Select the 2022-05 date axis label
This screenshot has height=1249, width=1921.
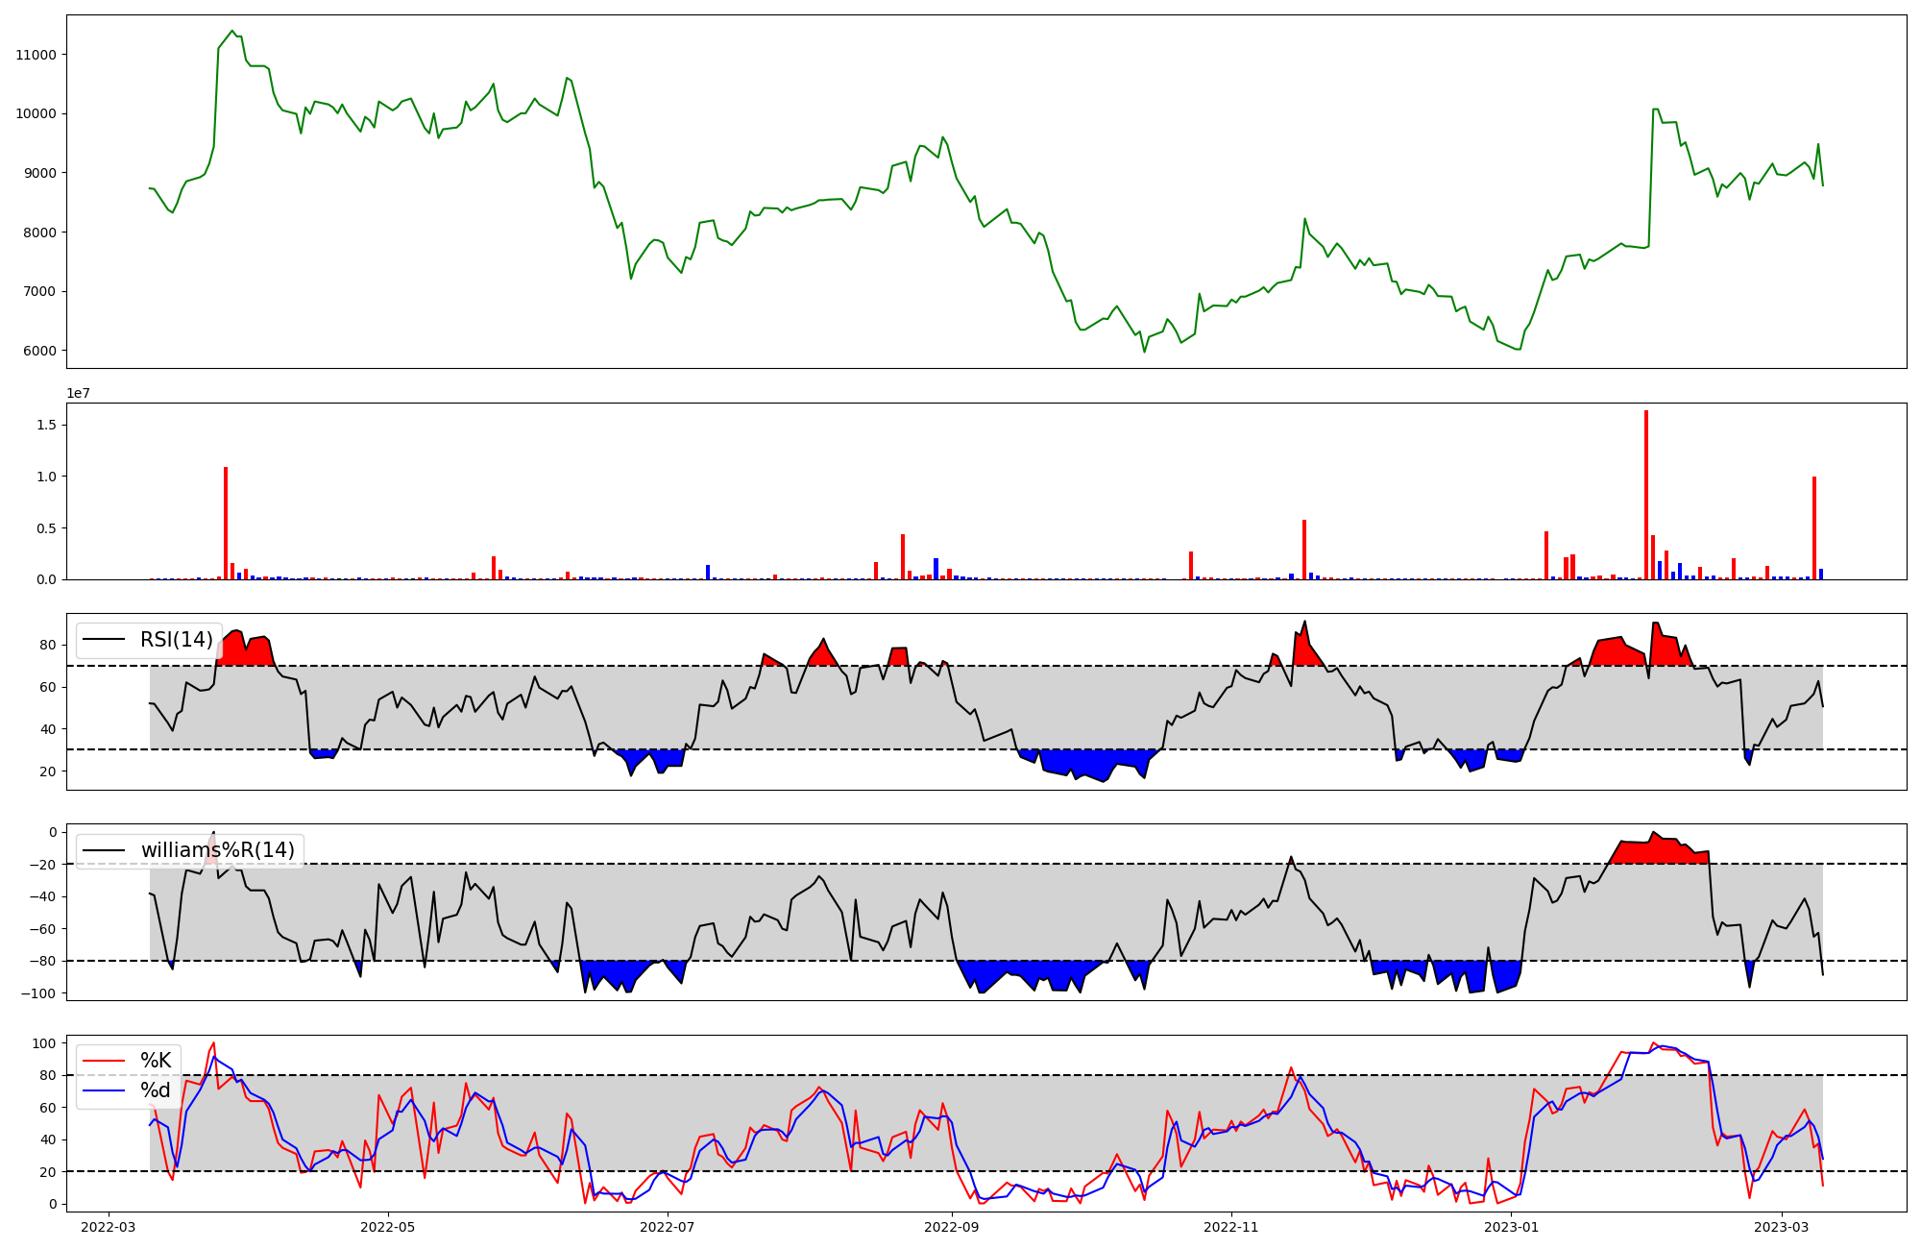click(388, 1227)
